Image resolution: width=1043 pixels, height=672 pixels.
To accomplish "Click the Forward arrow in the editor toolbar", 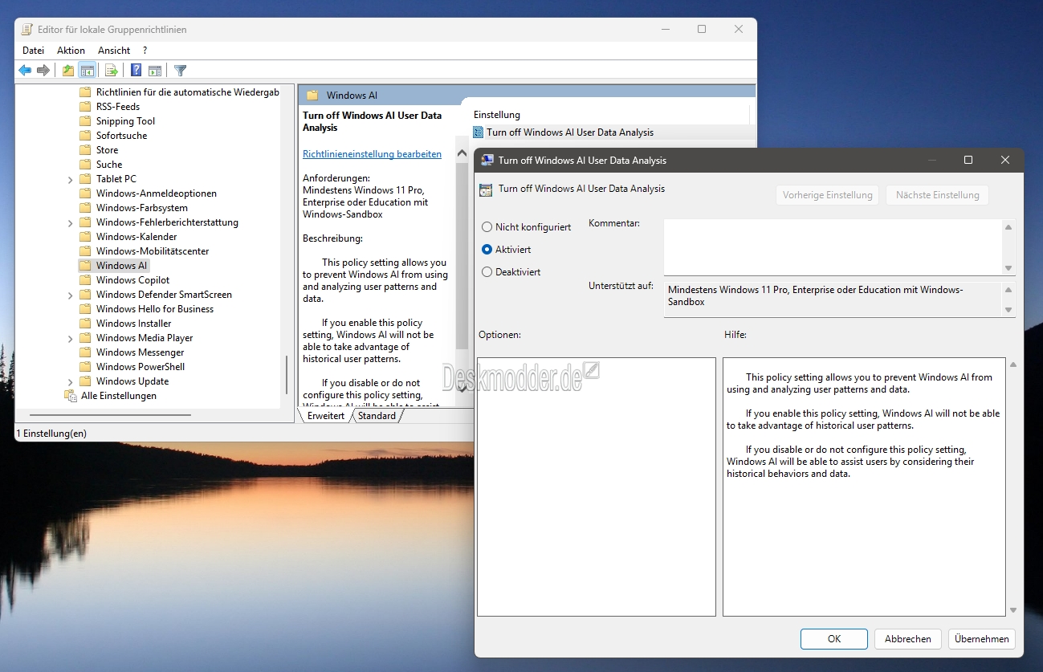I will 43,71.
